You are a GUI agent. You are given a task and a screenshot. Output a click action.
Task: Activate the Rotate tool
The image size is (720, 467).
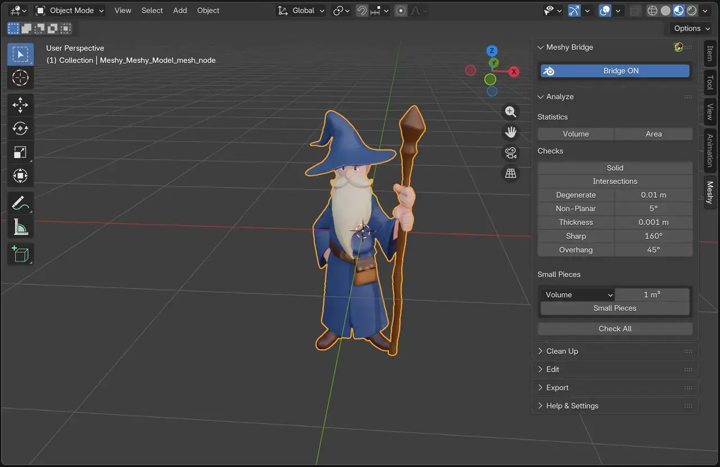20,129
